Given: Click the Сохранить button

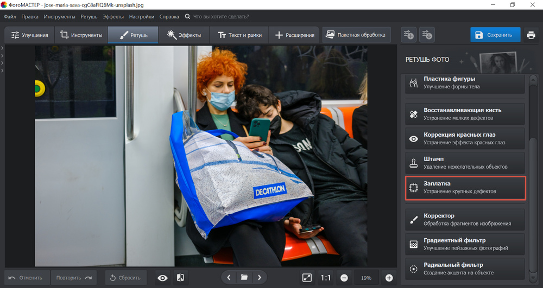Looking at the screenshot, I should [x=495, y=35].
